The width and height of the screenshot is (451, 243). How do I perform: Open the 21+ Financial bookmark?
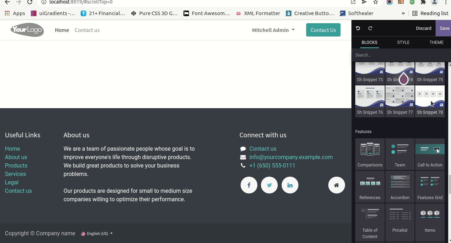pyautogui.click(x=103, y=13)
